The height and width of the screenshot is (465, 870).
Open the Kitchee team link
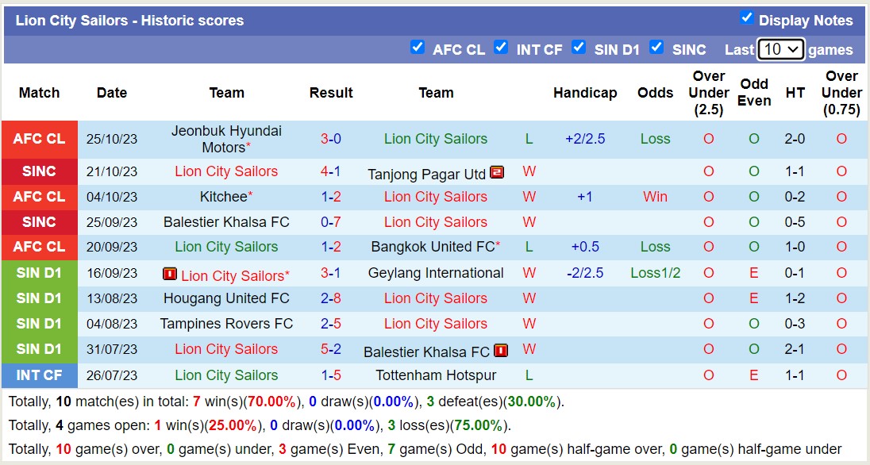click(224, 197)
